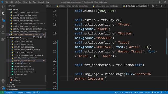Viewport: 168px width, 94px height.
Task: Open the Edit menu
Action: coord(11,2)
